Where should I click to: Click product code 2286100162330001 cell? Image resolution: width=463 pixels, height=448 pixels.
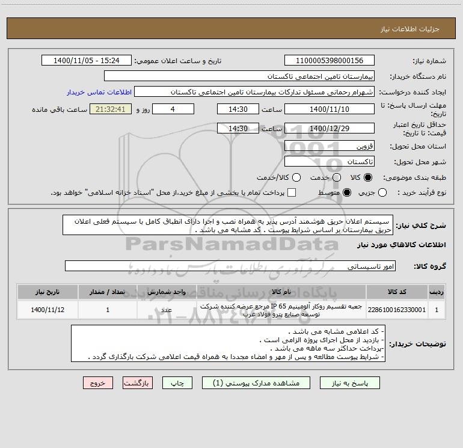click(397, 310)
